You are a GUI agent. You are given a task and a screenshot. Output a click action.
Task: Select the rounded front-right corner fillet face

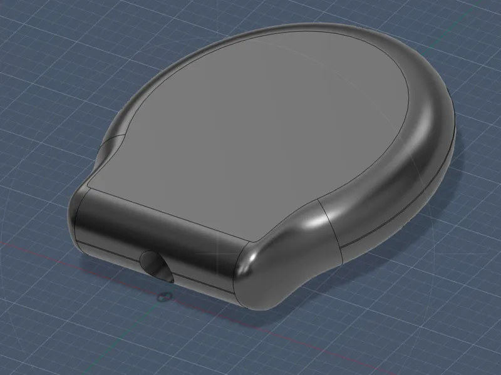pos(287,255)
